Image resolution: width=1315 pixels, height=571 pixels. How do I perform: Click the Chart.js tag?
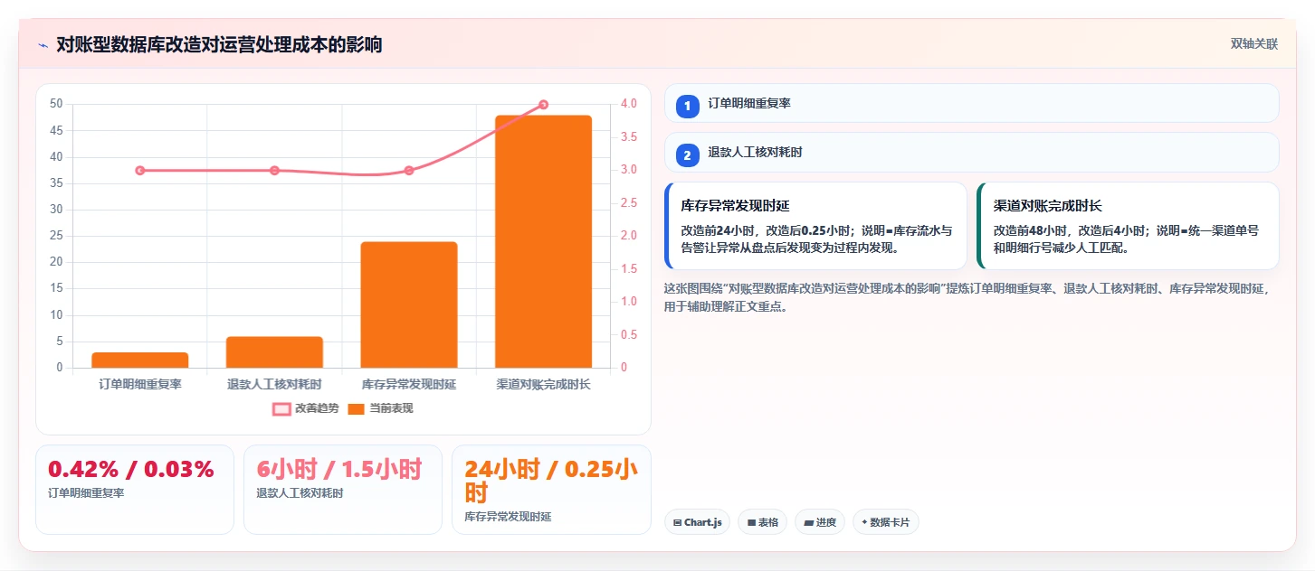698,522
